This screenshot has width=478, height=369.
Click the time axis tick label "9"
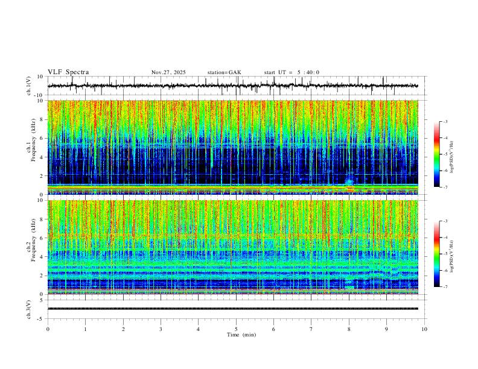(x=386, y=329)
